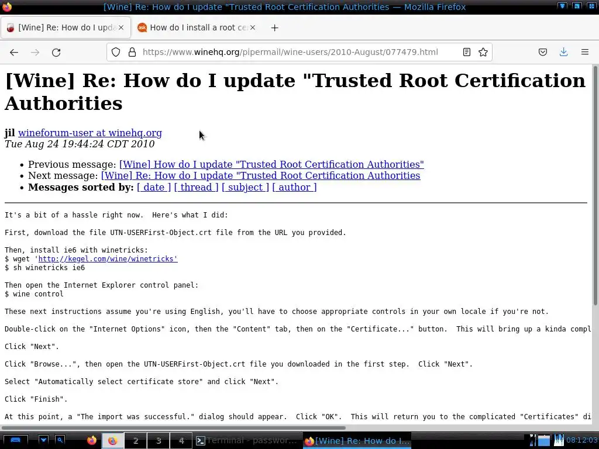Image resolution: width=599 pixels, height=449 pixels.
Task: Click the taskbar down-arrow menu icon
Action: coord(43,440)
